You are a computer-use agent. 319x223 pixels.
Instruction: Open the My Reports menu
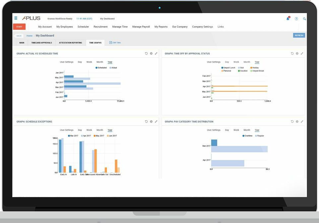(161, 27)
